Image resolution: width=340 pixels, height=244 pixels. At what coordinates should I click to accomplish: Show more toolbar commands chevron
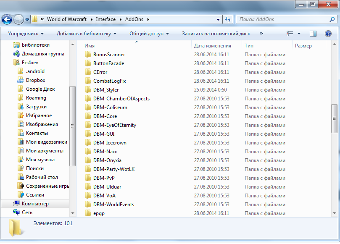click(261, 33)
